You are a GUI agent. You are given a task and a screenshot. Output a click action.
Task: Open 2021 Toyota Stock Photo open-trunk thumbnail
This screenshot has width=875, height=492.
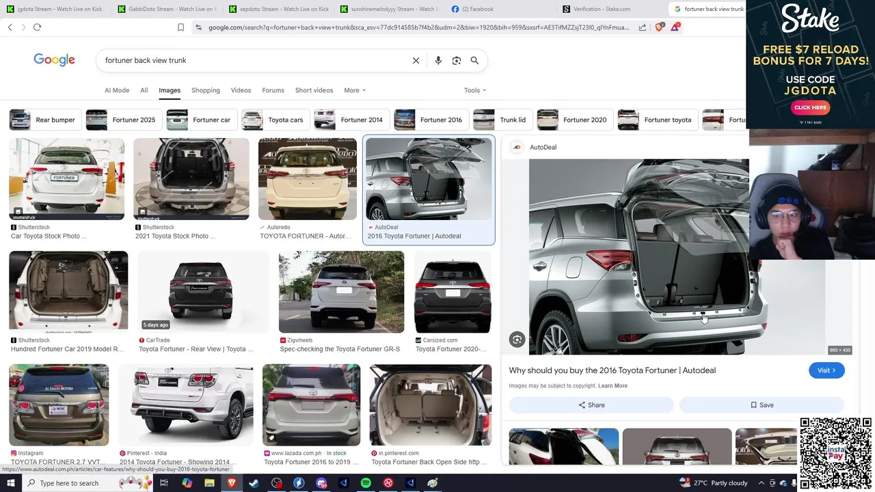click(x=191, y=179)
